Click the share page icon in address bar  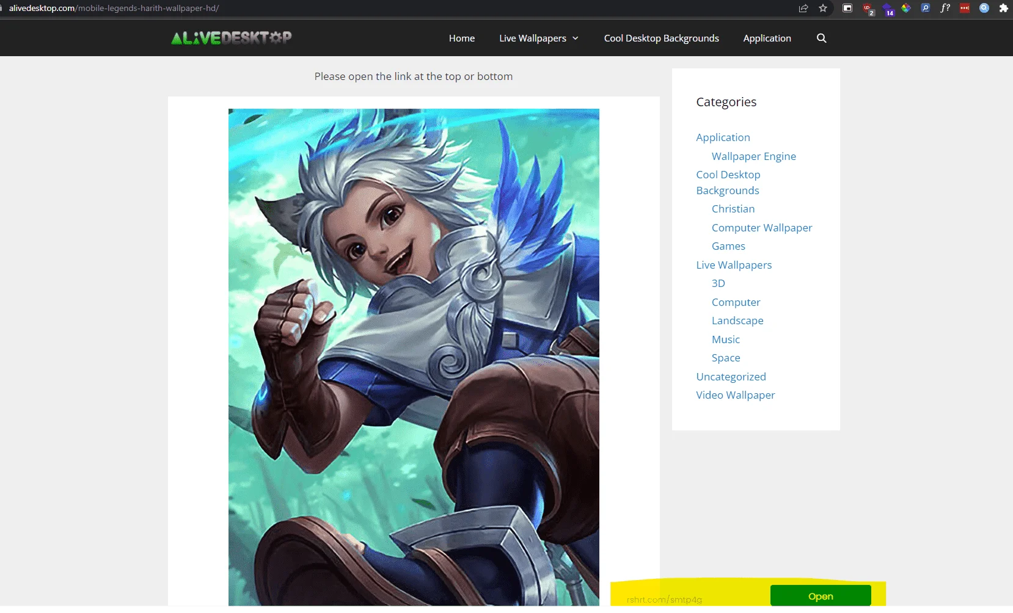pos(803,9)
